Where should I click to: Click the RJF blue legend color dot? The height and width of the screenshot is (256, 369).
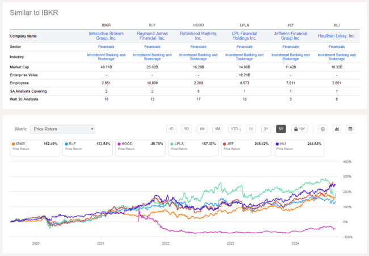pos(66,144)
